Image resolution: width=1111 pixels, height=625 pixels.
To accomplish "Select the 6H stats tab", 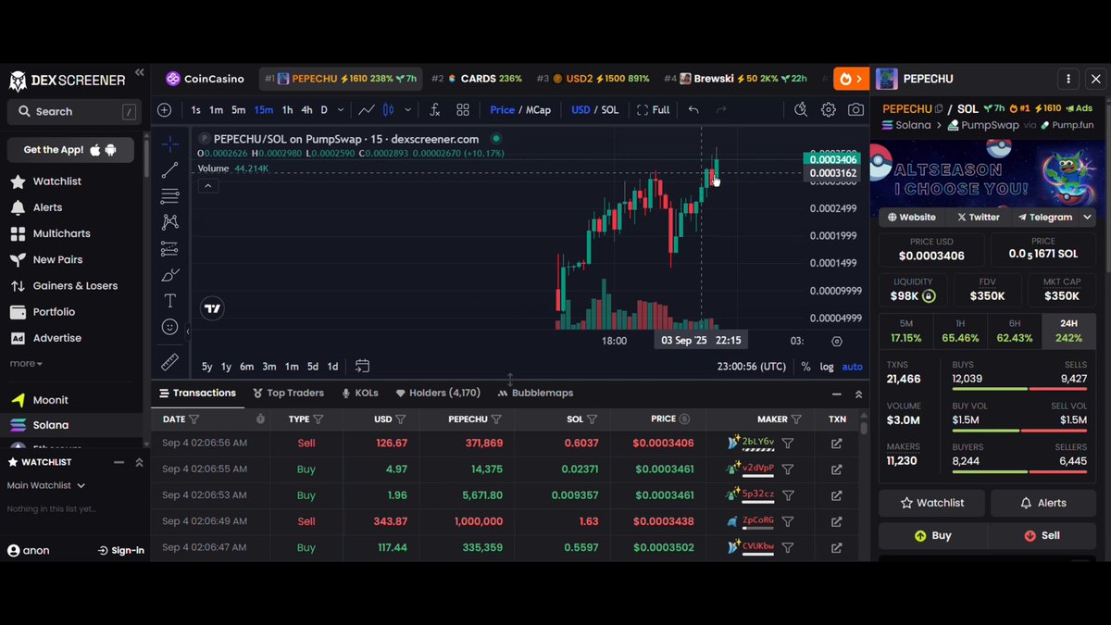I will [1015, 331].
